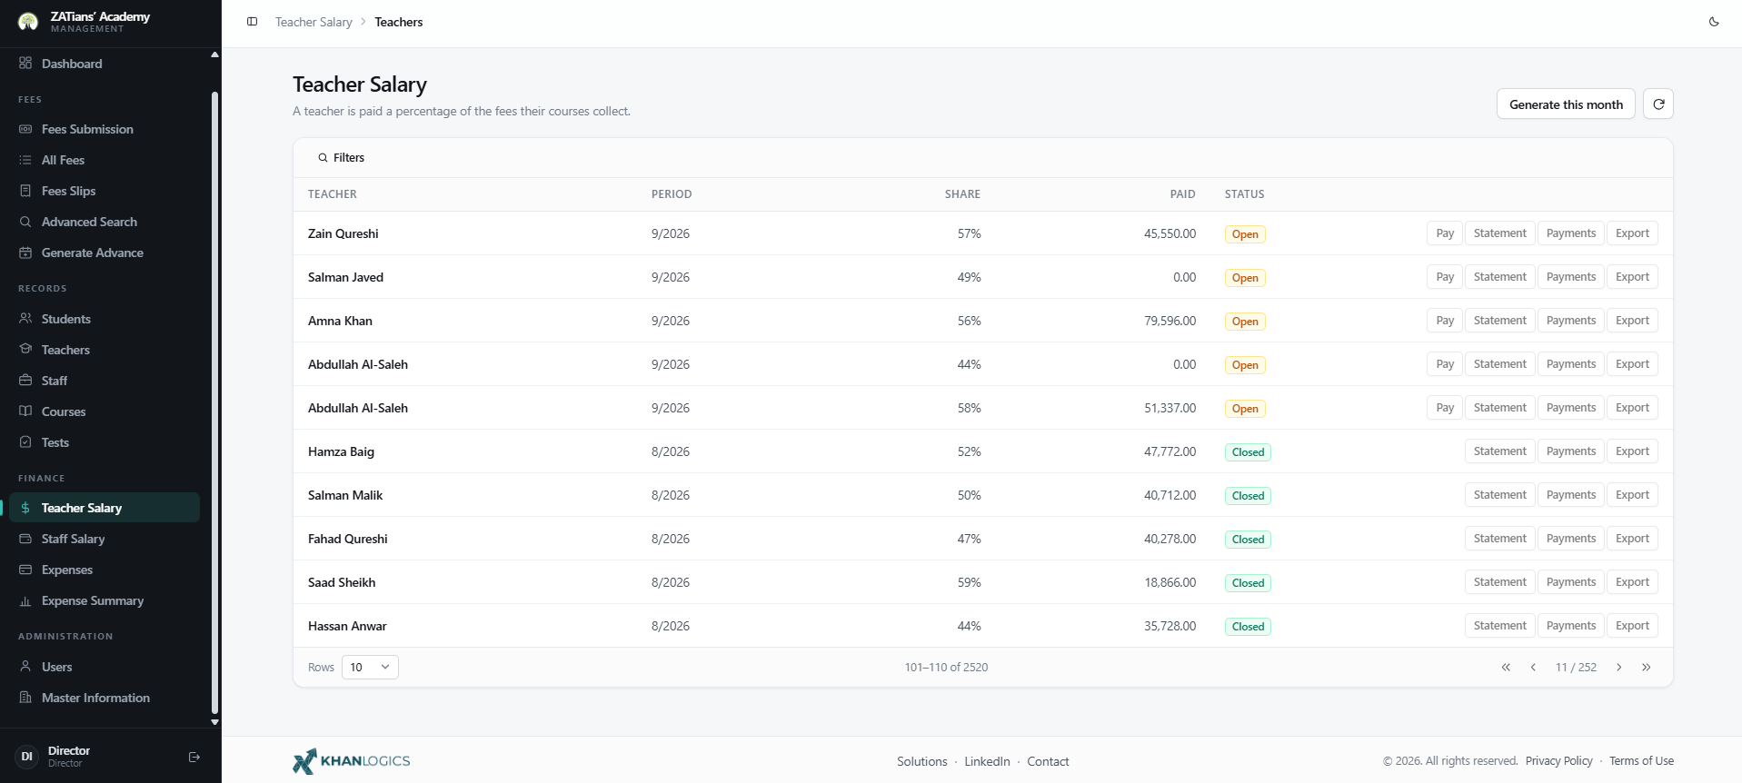Open Generate Advance page

pyautogui.click(x=105, y=253)
